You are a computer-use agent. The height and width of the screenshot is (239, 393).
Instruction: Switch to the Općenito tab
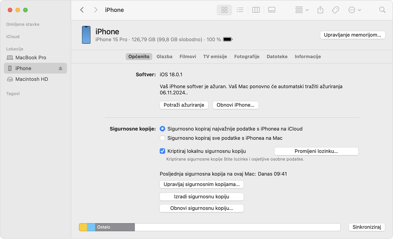pyautogui.click(x=139, y=56)
